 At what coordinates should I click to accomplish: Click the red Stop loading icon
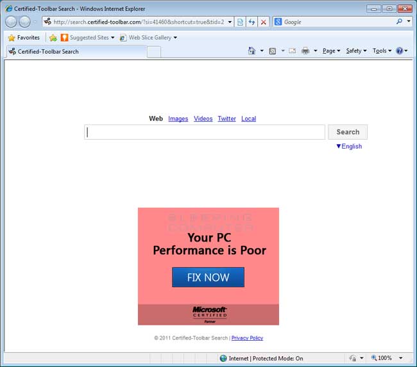pyautogui.click(x=264, y=22)
